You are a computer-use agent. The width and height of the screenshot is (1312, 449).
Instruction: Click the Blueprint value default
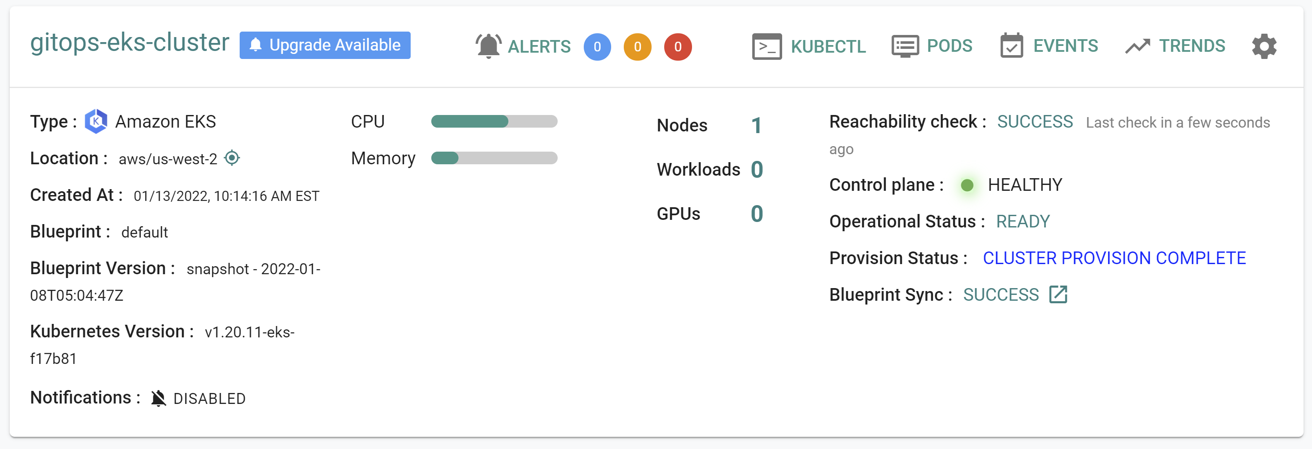pyautogui.click(x=144, y=232)
